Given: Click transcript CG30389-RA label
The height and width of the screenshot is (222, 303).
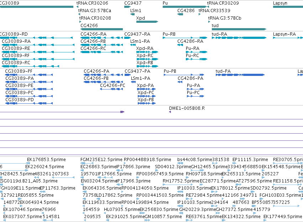Looking at the screenshot, I should (x=16, y=41).
